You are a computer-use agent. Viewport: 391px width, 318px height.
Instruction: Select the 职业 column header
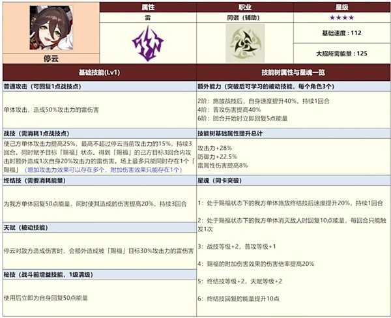tap(244, 5)
